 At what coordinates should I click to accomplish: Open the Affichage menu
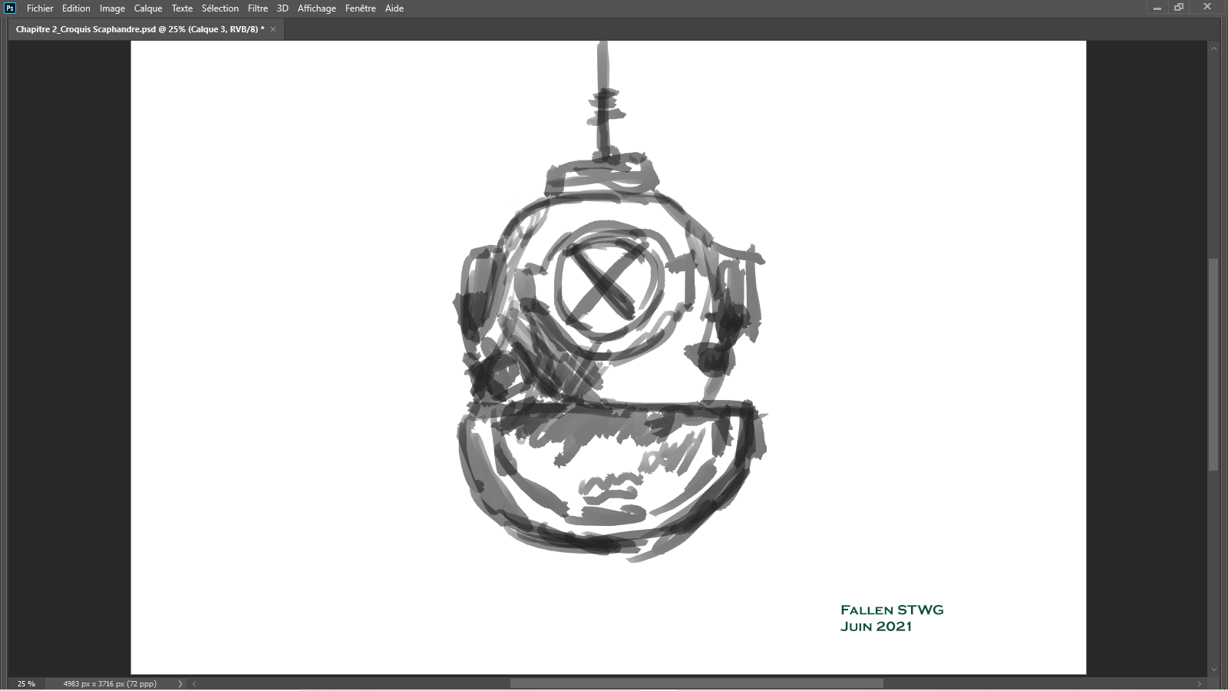pyautogui.click(x=316, y=8)
